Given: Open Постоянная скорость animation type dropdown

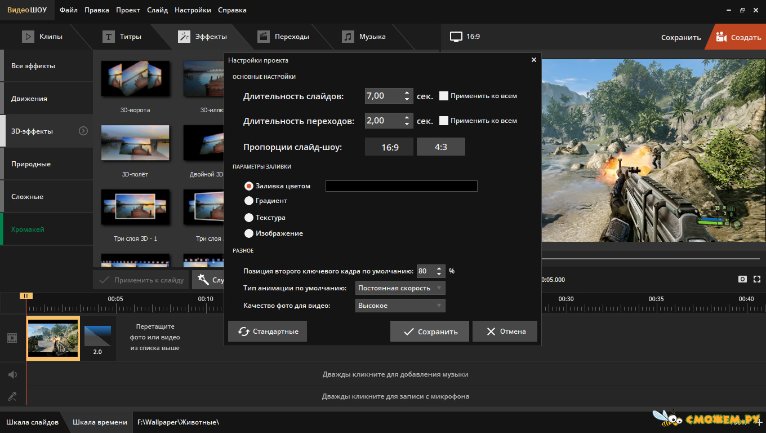Looking at the screenshot, I should pyautogui.click(x=400, y=288).
